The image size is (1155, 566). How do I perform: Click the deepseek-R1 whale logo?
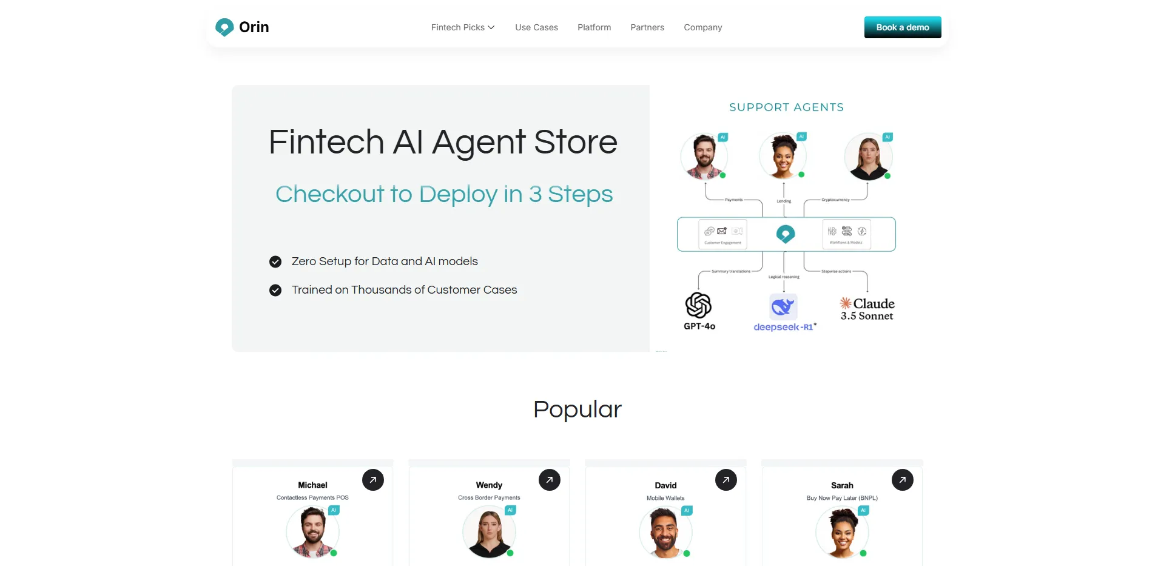[783, 307]
